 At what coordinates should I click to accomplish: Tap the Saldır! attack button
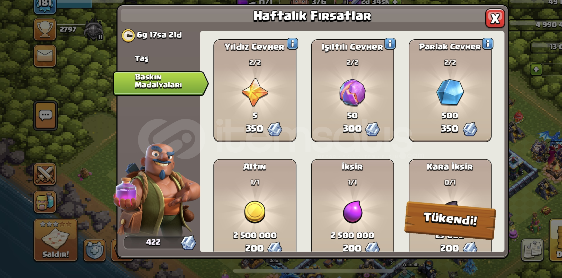[56, 240]
